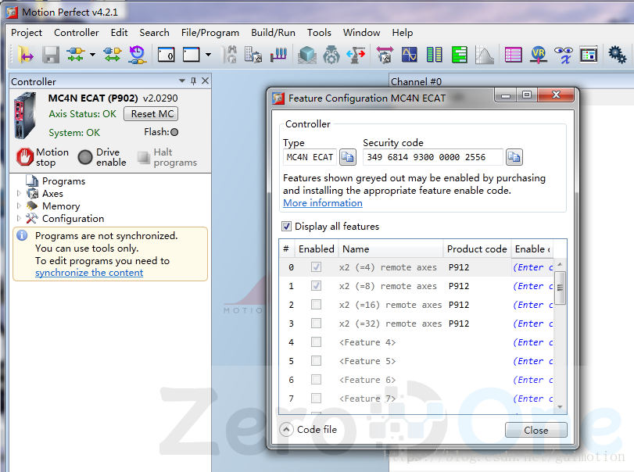Image resolution: width=634 pixels, height=472 pixels.
Task: Open the Tools menu
Action: (319, 33)
